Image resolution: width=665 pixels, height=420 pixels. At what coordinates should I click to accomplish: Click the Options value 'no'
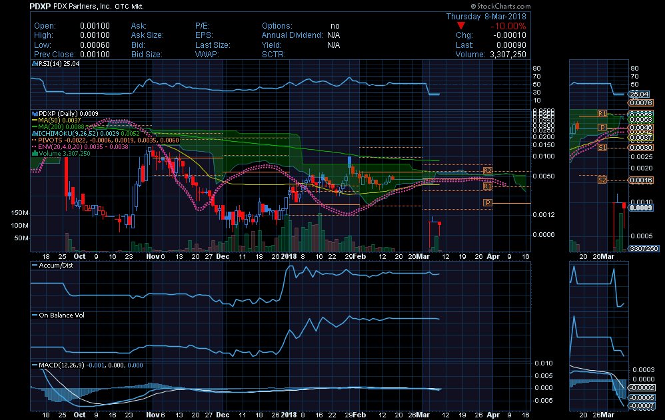point(334,26)
